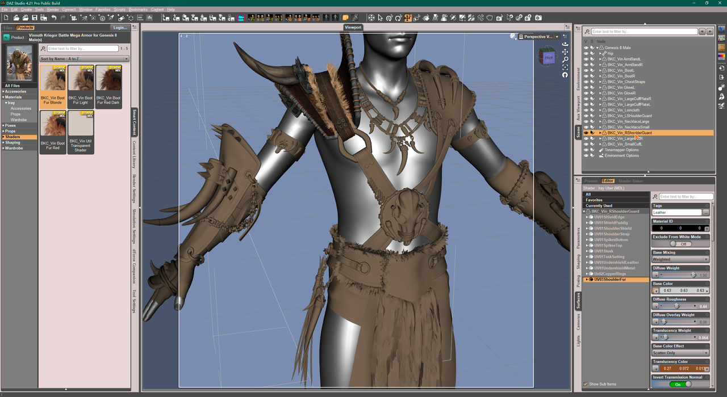
Task: Undo the last action via toolbar
Action: [x=53, y=18]
